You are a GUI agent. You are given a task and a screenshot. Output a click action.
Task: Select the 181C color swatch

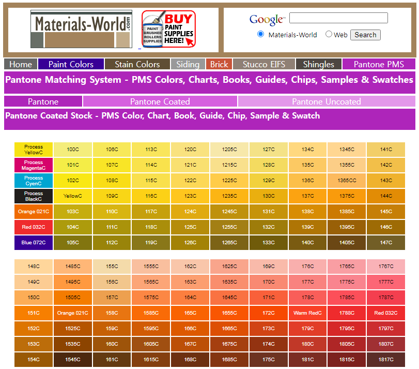pos(307,360)
